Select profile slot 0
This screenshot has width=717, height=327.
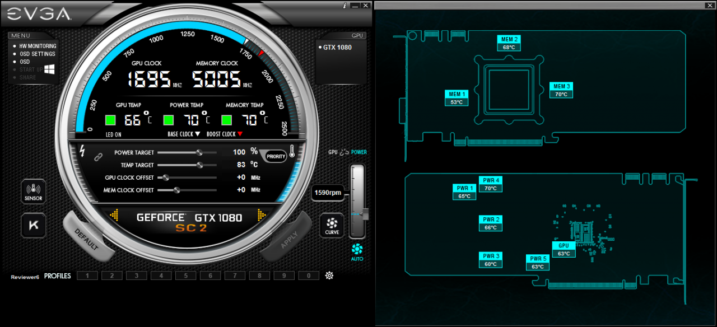click(x=309, y=275)
